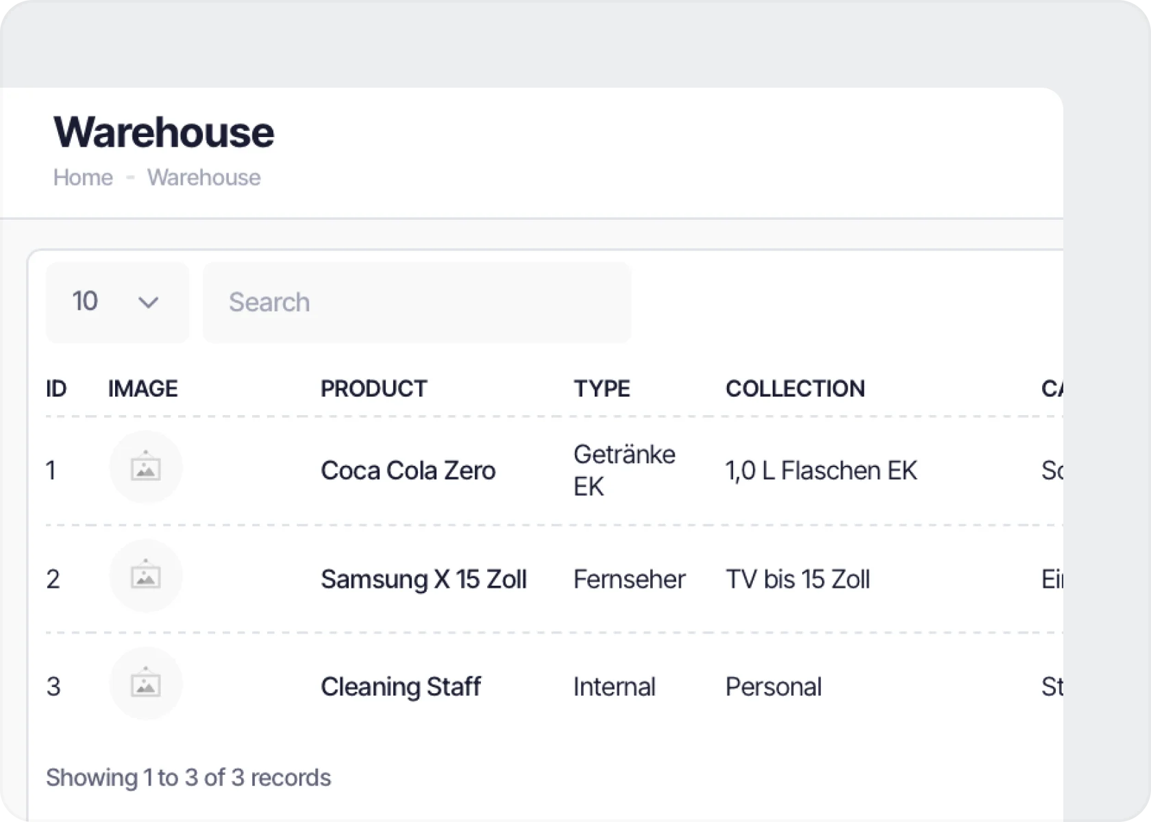The width and height of the screenshot is (1151, 822).
Task: Click the ID cell of the Samsung X 15 Zoll row
Action: coord(53,580)
